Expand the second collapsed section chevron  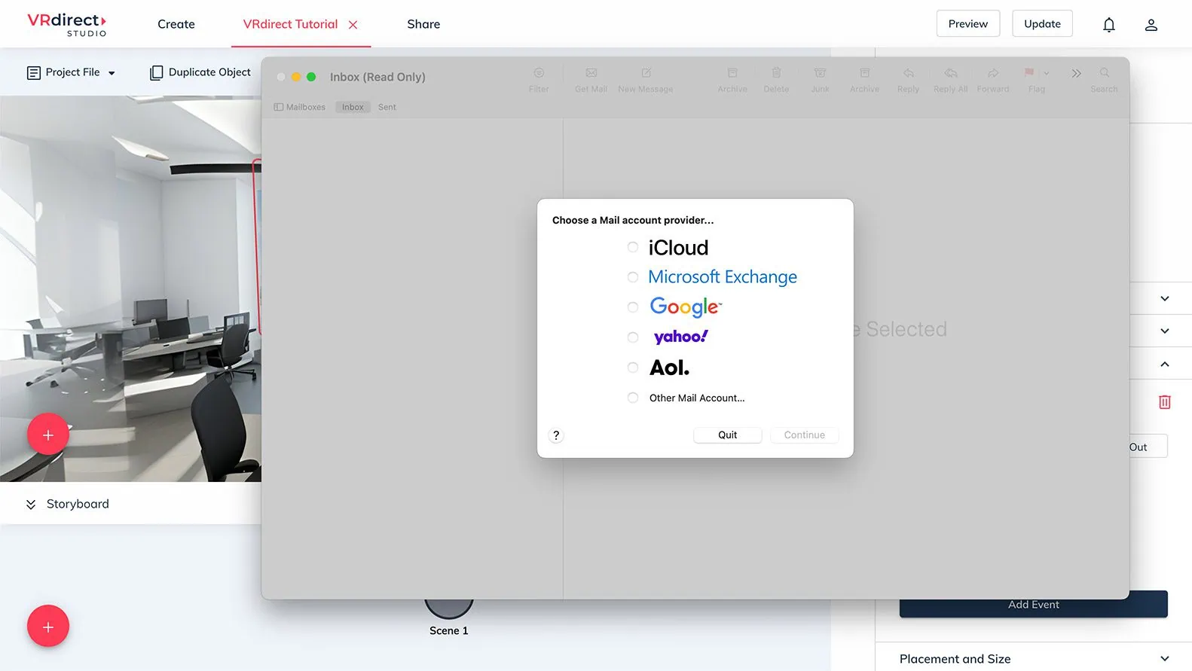coord(1165,331)
